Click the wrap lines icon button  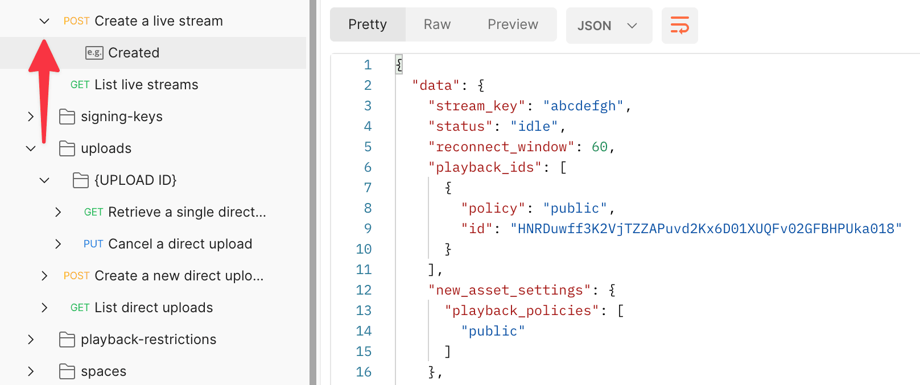pos(679,26)
